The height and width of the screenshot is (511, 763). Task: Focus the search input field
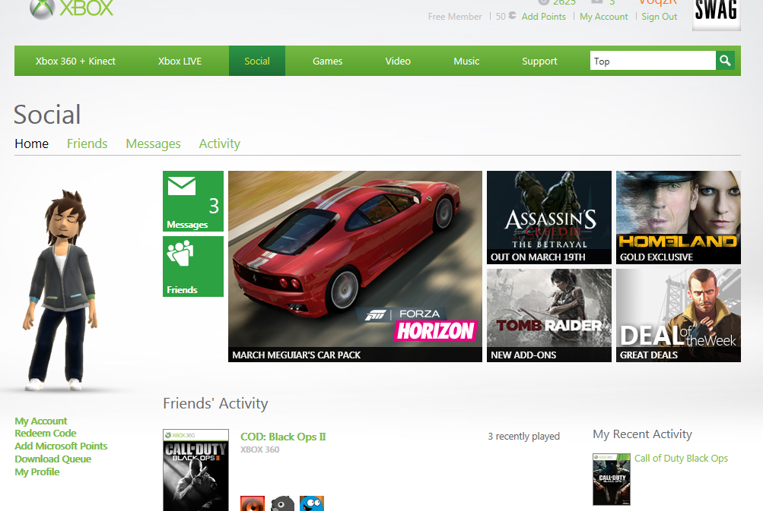coord(653,61)
